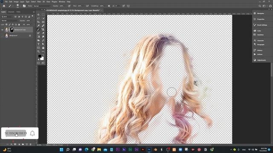This screenshot has height=153, width=273.
Task: Open the layer filter Kind dropdown
Action: 7,17
